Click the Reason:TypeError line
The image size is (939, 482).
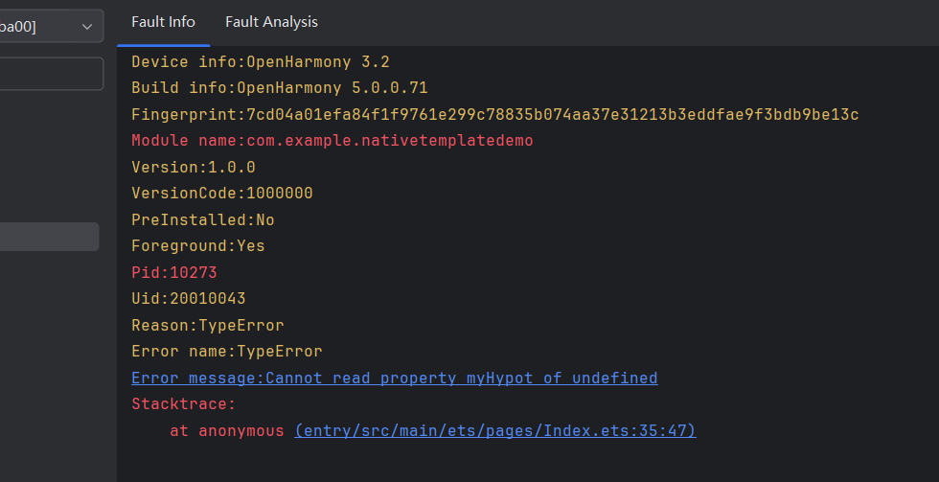point(207,325)
